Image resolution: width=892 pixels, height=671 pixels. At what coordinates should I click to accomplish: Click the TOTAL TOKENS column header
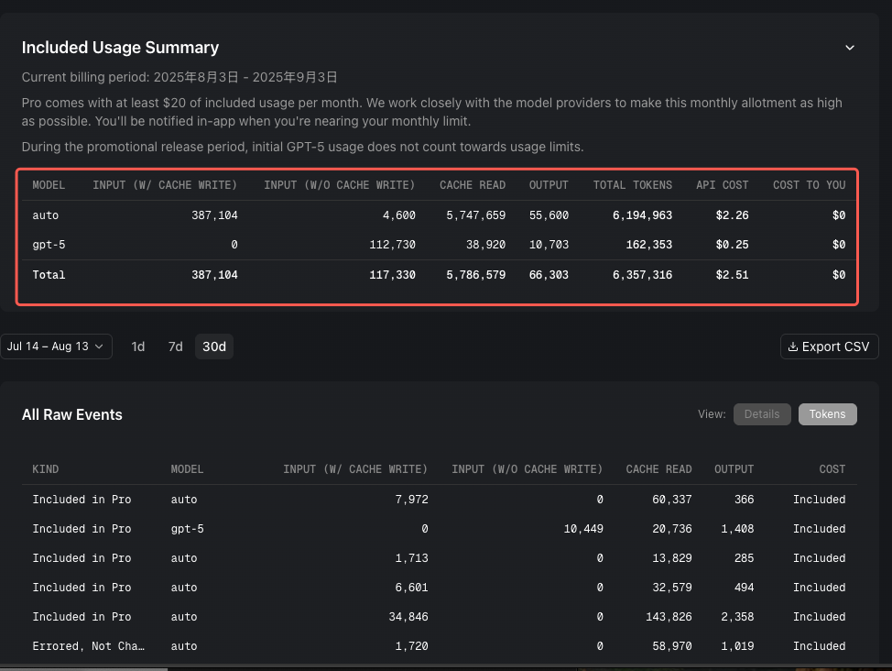tap(632, 185)
